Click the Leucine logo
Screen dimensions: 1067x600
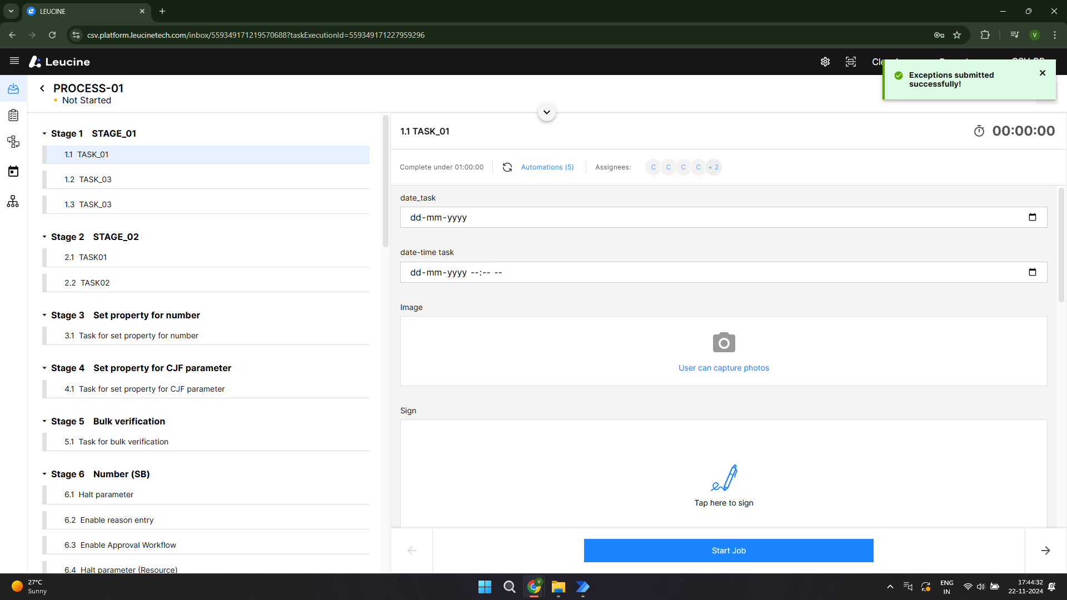(x=59, y=62)
